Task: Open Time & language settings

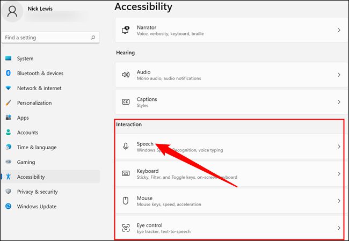Action: tap(37, 147)
